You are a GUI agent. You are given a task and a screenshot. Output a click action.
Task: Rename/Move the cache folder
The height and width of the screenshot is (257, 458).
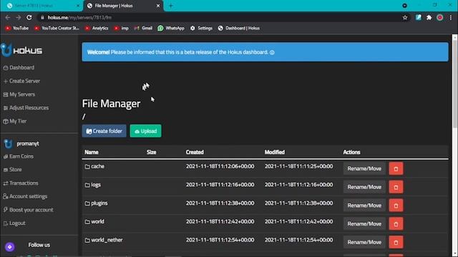(x=364, y=168)
